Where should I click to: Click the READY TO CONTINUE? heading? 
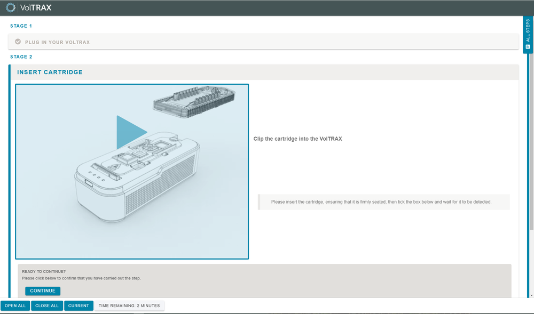tap(44, 271)
